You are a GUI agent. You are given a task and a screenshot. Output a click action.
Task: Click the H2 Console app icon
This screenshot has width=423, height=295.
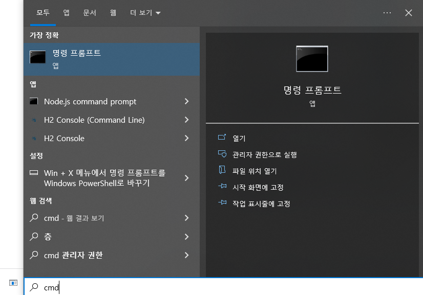coord(34,138)
